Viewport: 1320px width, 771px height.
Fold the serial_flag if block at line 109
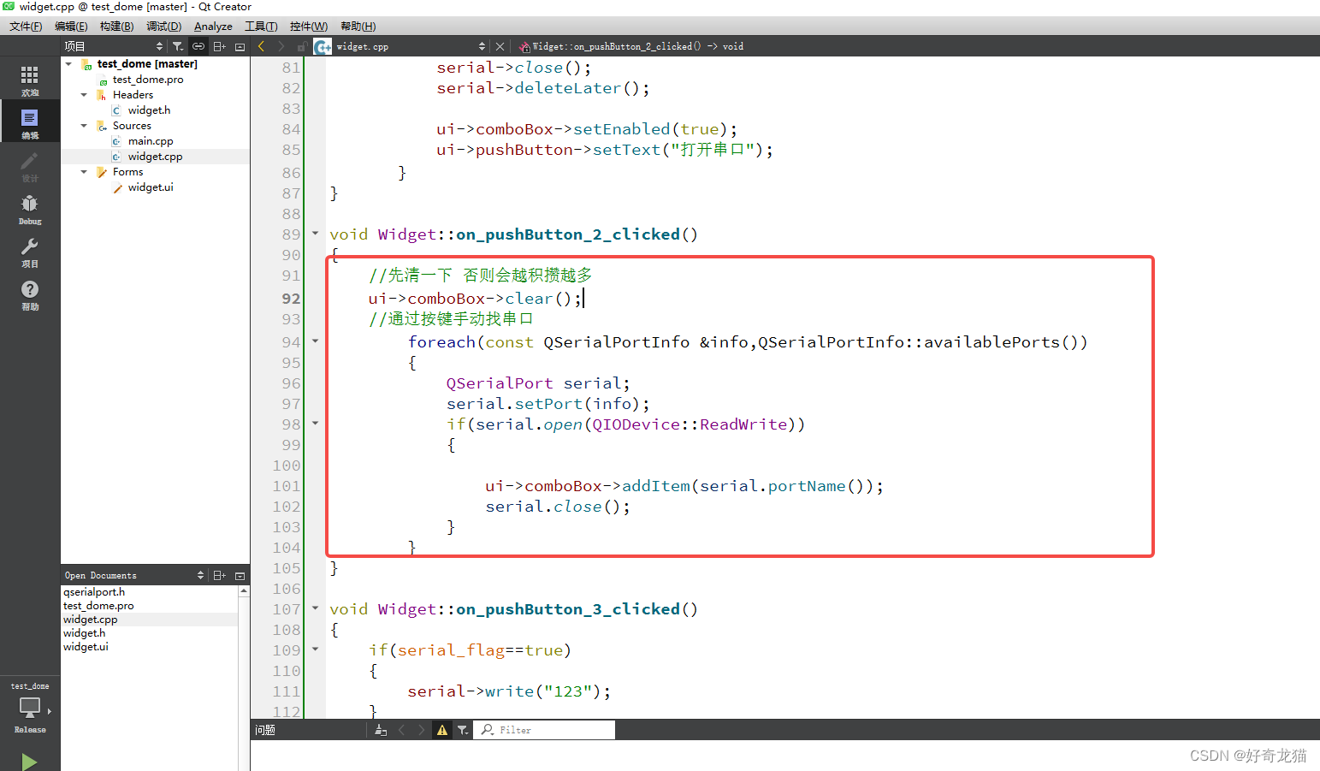pos(315,649)
